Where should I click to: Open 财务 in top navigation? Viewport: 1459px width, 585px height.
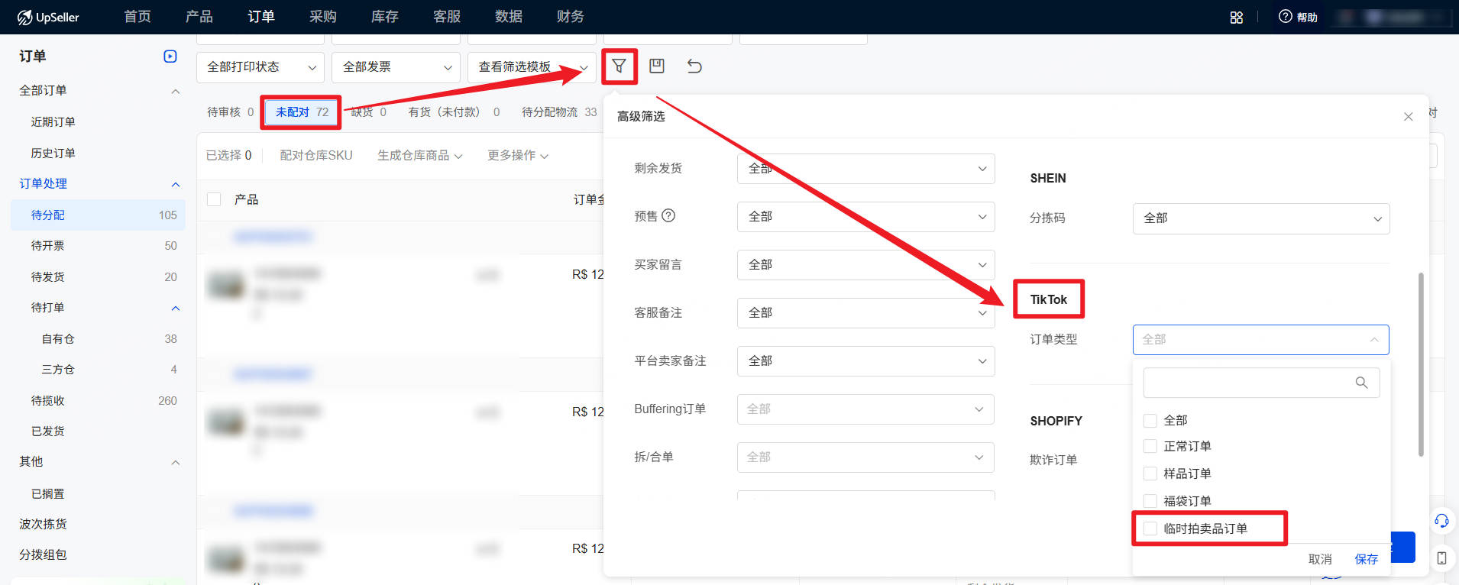(571, 17)
